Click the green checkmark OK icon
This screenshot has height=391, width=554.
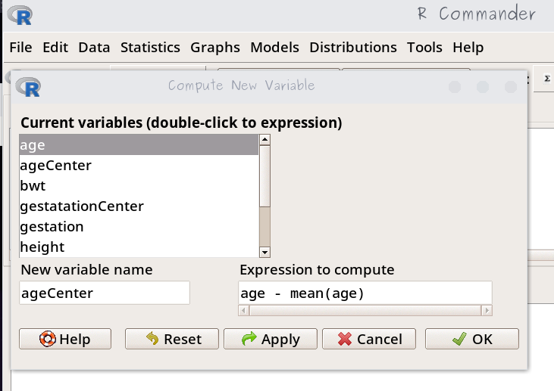(459, 340)
